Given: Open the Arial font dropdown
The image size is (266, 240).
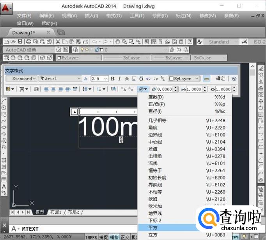Looking at the screenshot, I should pyautogui.click(x=60, y=79).
